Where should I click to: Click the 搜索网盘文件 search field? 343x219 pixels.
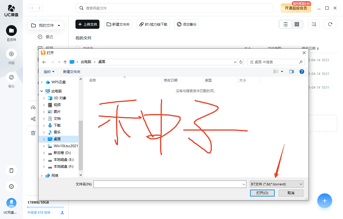[174, 8]
